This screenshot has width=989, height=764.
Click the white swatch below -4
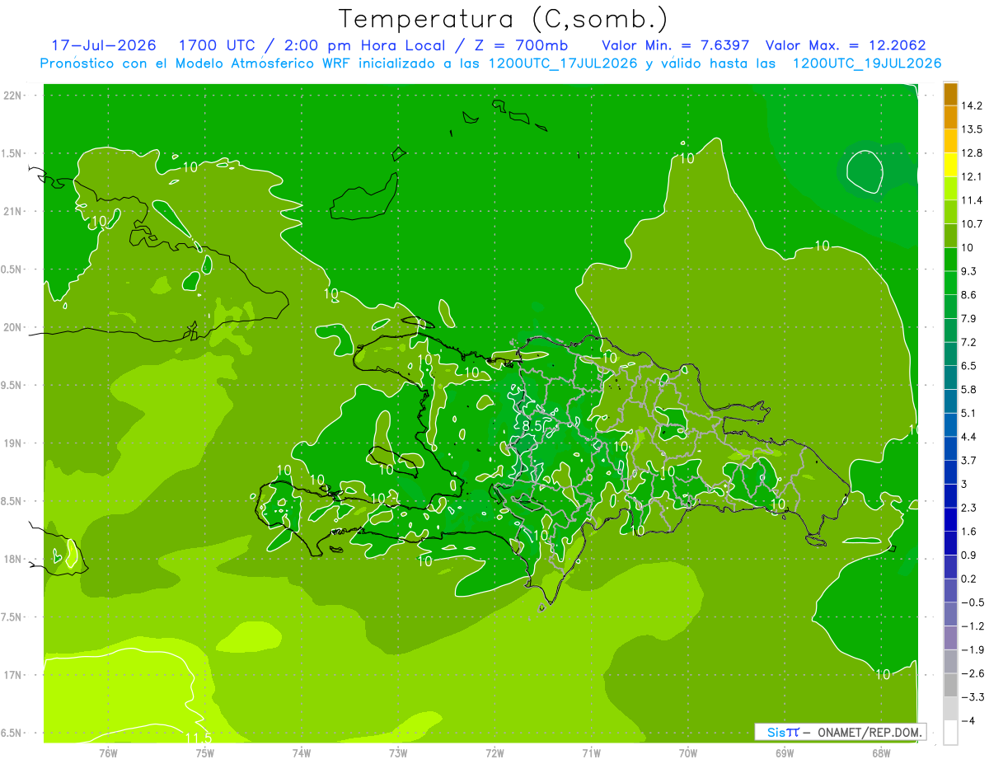coord(950,733)
